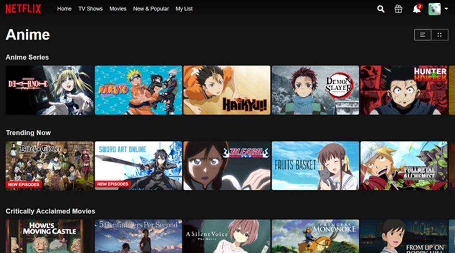Switch to grid view layout

click(440, 35)
